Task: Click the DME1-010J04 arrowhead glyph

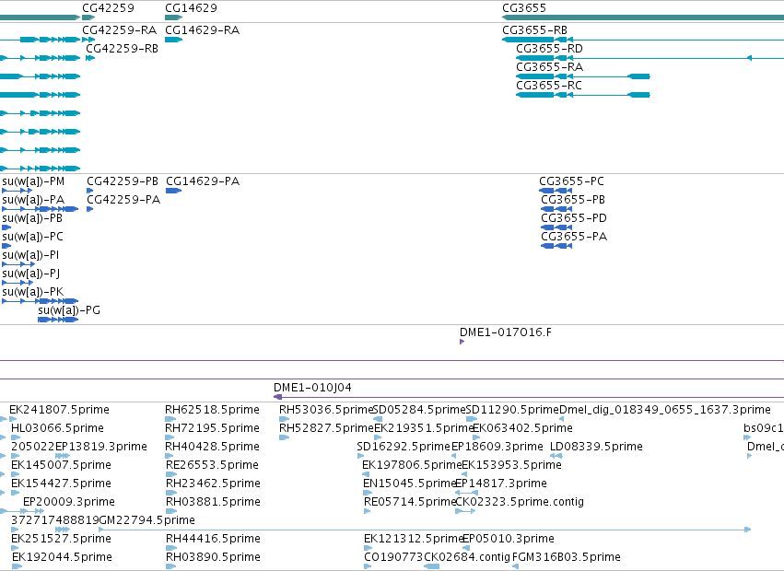Action: tap(278, 397)
